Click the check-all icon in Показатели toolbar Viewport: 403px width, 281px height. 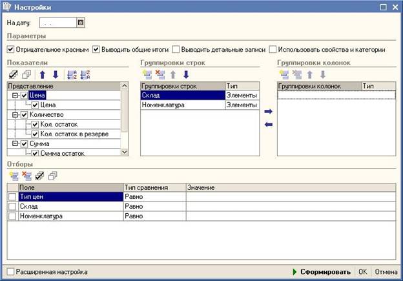13,75
